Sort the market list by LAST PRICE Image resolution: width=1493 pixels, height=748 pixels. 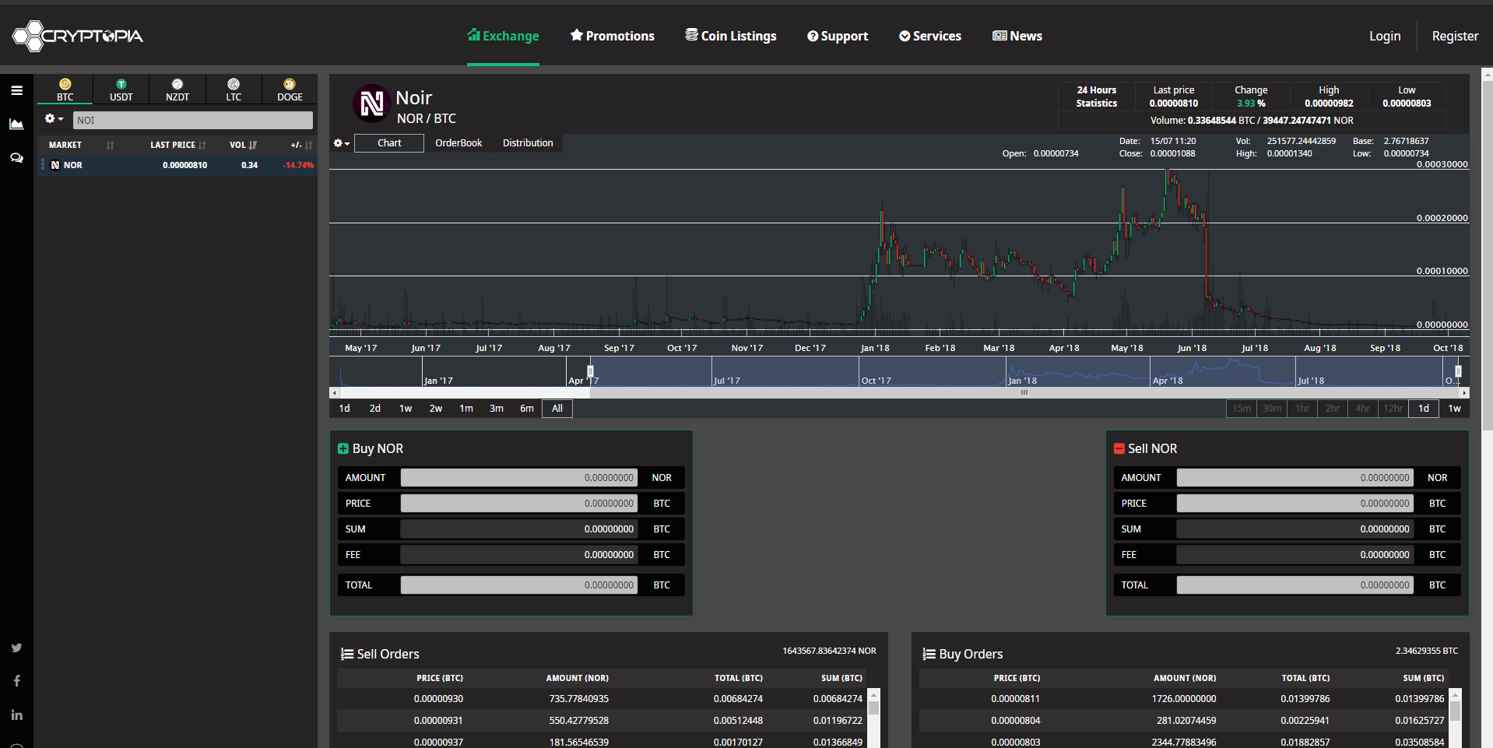click(177, 145)
